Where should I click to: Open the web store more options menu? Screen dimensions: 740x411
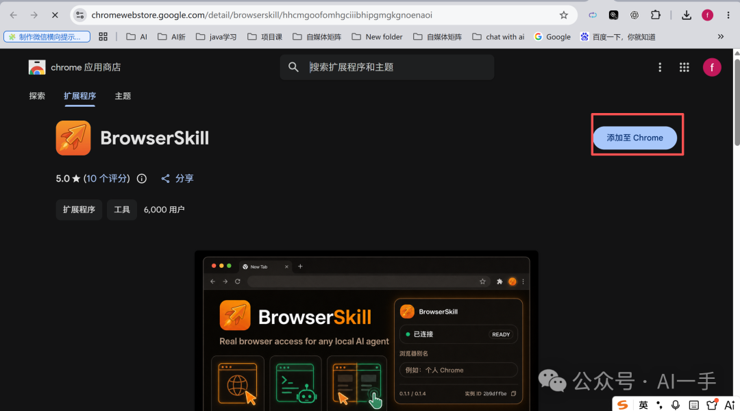660,68
